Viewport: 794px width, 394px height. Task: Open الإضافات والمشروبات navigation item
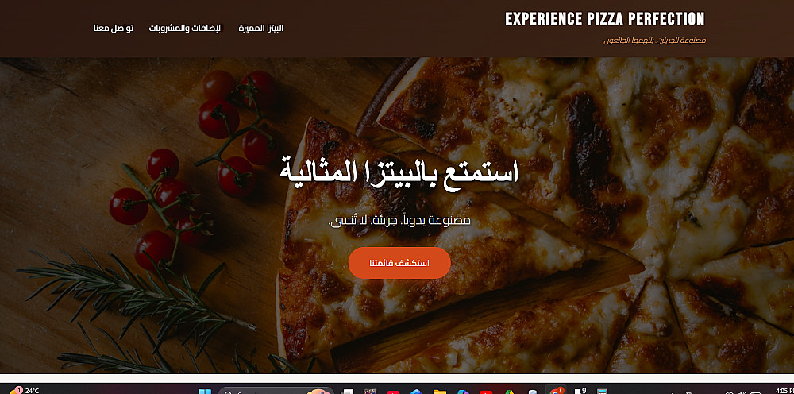pos(186,28)
